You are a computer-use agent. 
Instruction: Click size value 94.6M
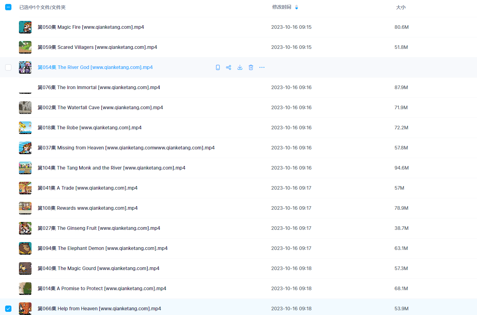pyautogui.click(x=401, y=168)
